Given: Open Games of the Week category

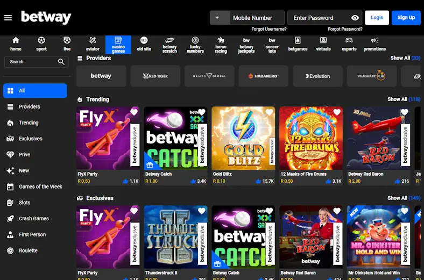Looking at the screenshot, I should 35,186.
